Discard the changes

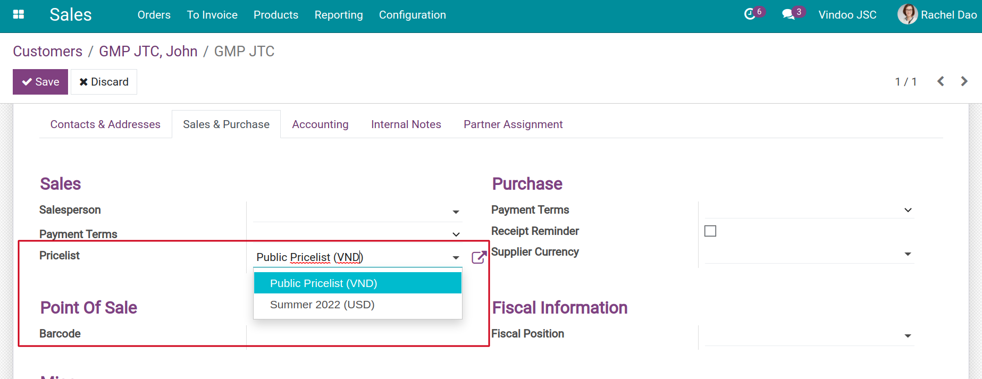click(104, 82)
